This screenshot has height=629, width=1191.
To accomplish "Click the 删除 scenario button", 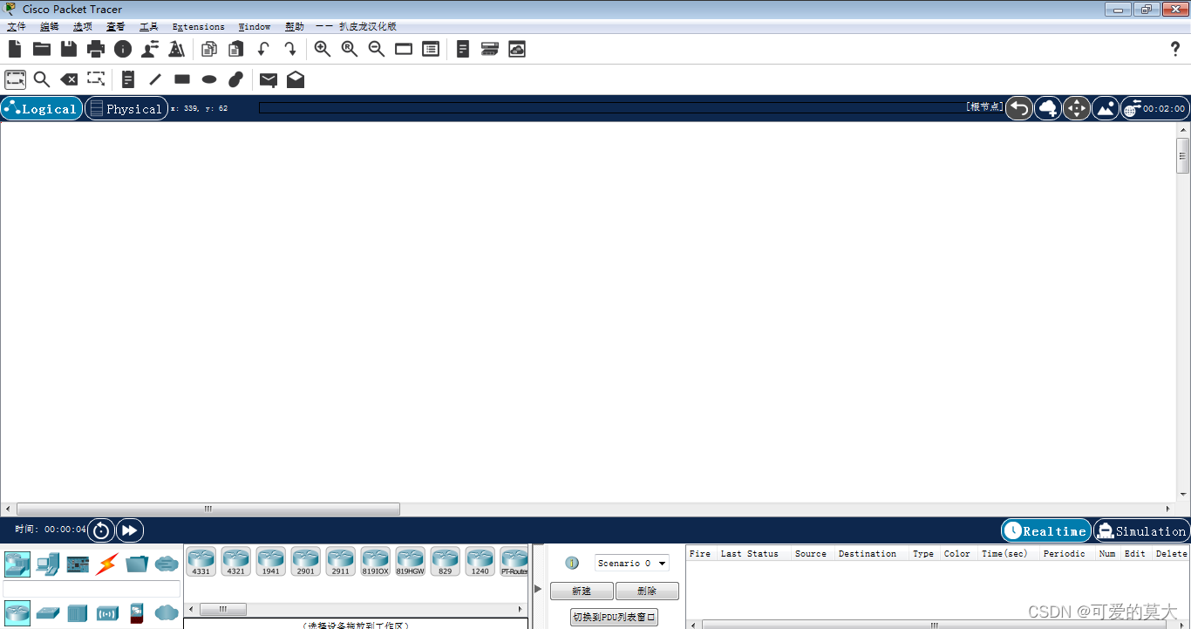I will [x=647, y=591].
